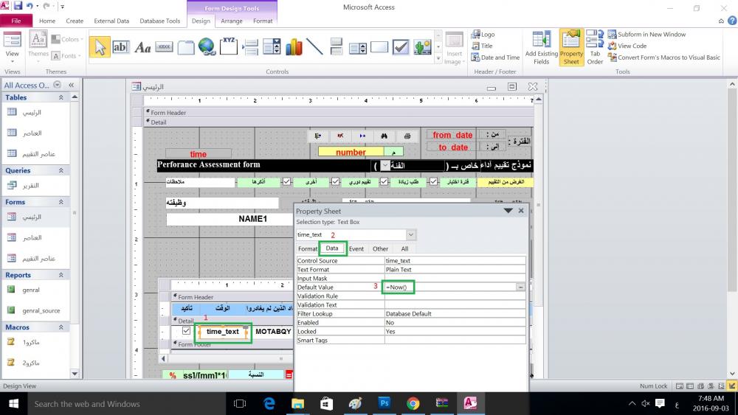
Task: Choose the Label control tool
Action: pos(142,47)
